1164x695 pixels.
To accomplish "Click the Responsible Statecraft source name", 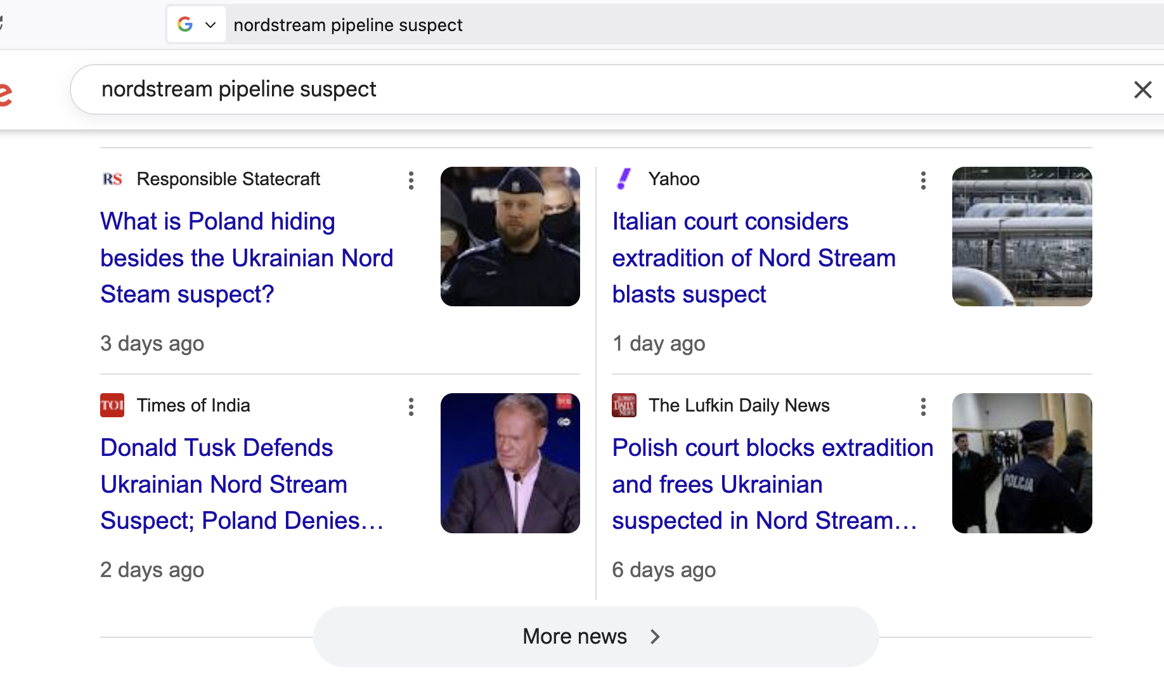I will click(228, 179).
